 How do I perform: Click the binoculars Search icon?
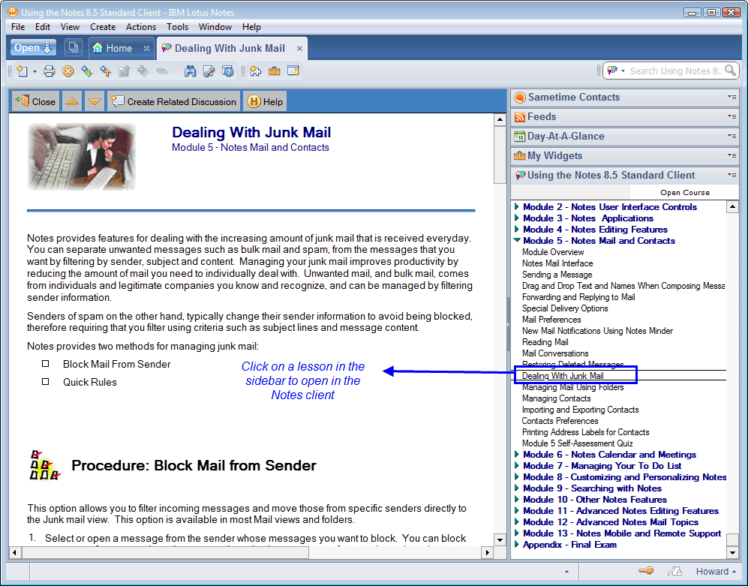191,71
